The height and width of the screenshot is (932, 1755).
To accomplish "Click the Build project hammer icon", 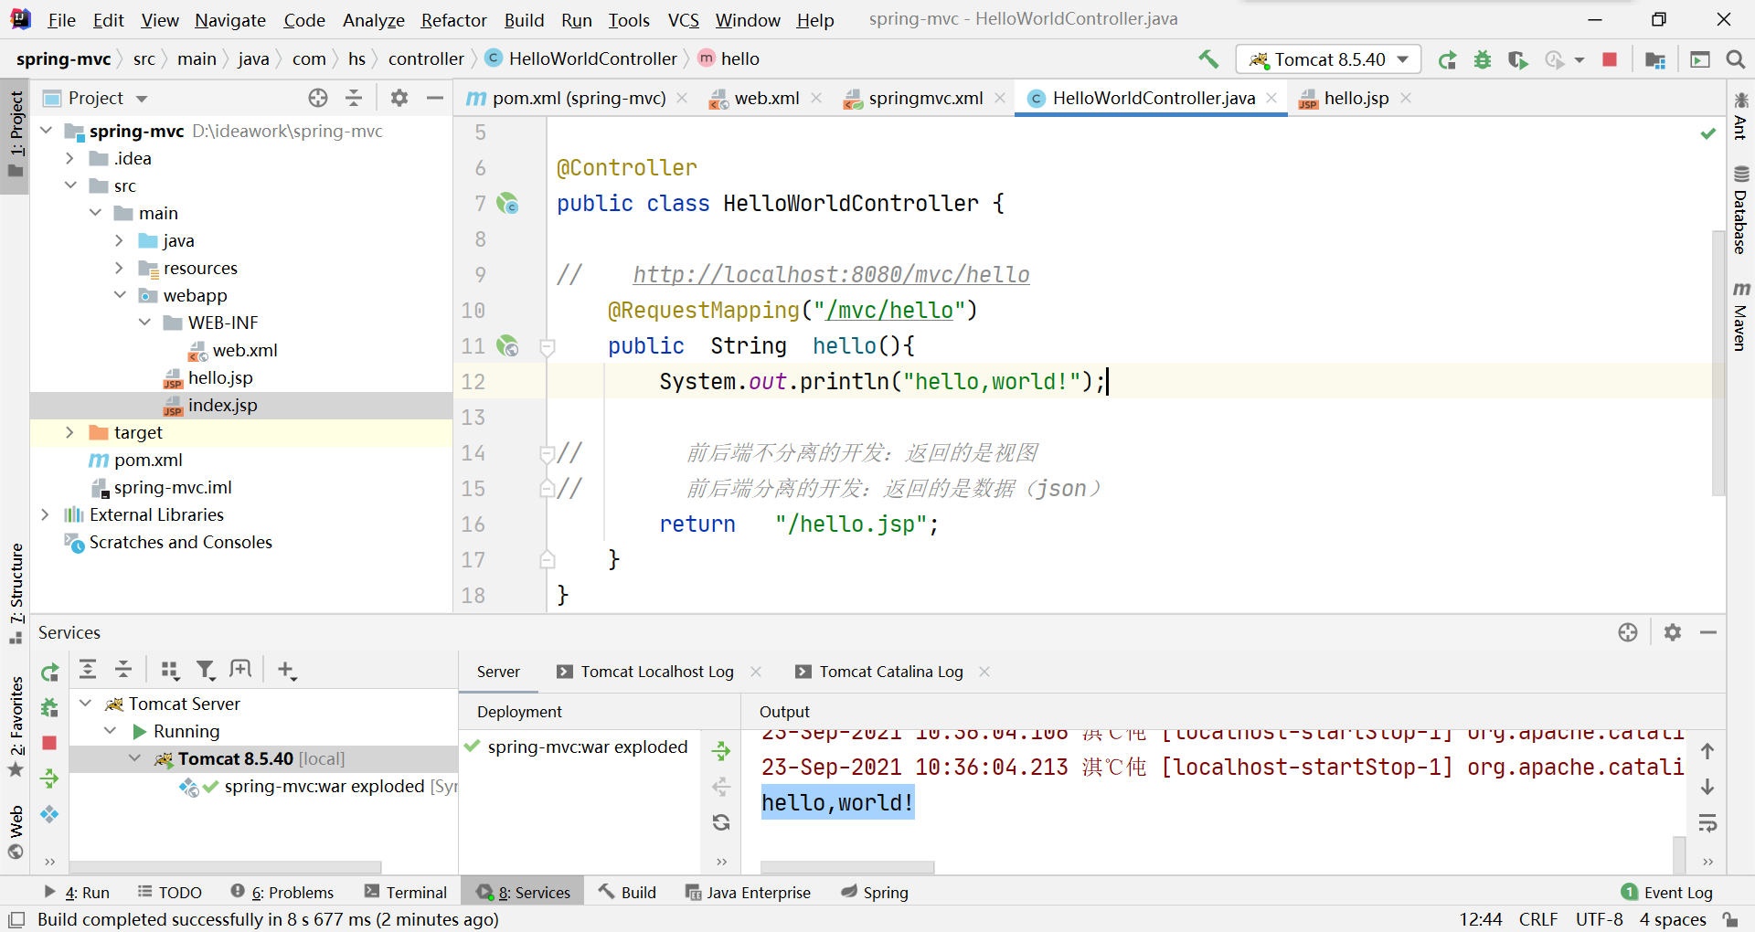I will pyautogui.click(x=1208, y=59).
